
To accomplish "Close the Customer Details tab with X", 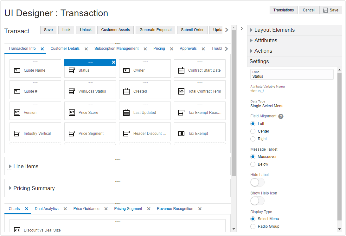I will click(x=86, y=49).
